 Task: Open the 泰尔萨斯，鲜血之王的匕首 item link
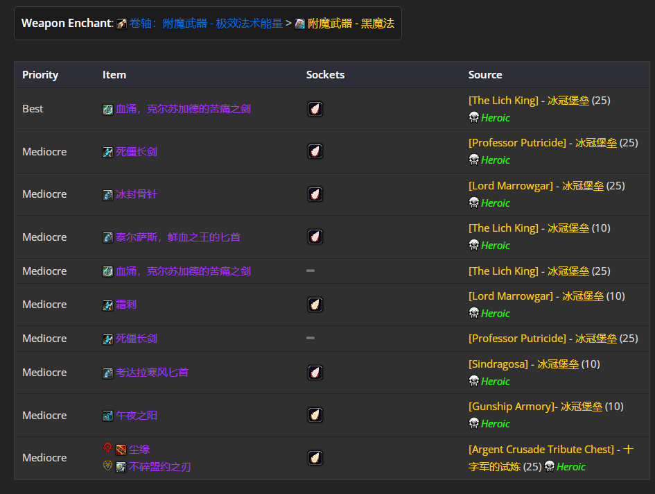point(178,237)
